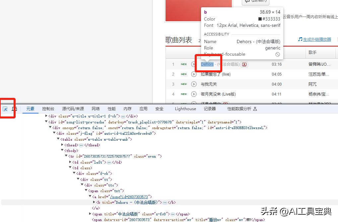Open the 元素 tab
This screenshot has height=222, width=338.
[x=30, y=109]
